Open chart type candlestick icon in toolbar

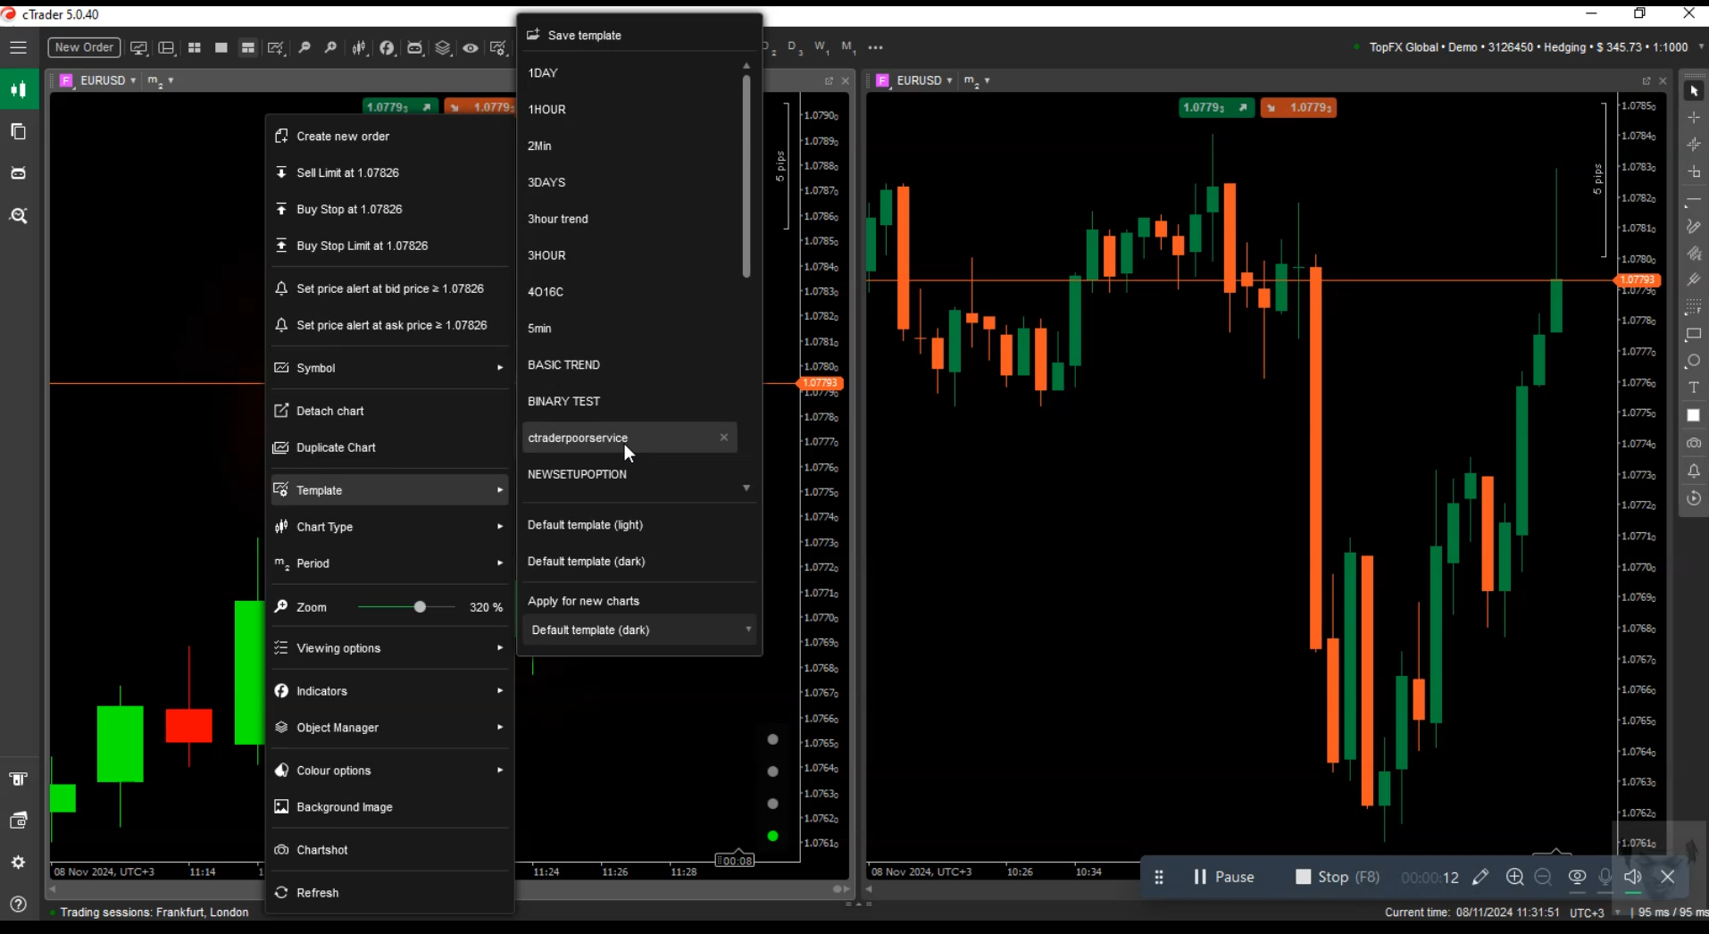pos(359,47)
